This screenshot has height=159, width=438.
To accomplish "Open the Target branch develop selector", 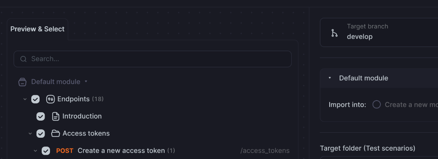I will [379, 33].
